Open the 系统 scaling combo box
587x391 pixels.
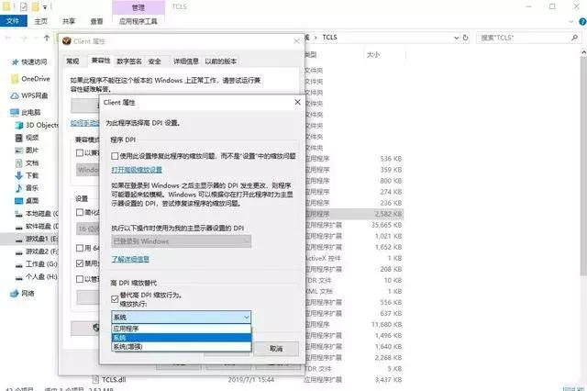[182, 318]
